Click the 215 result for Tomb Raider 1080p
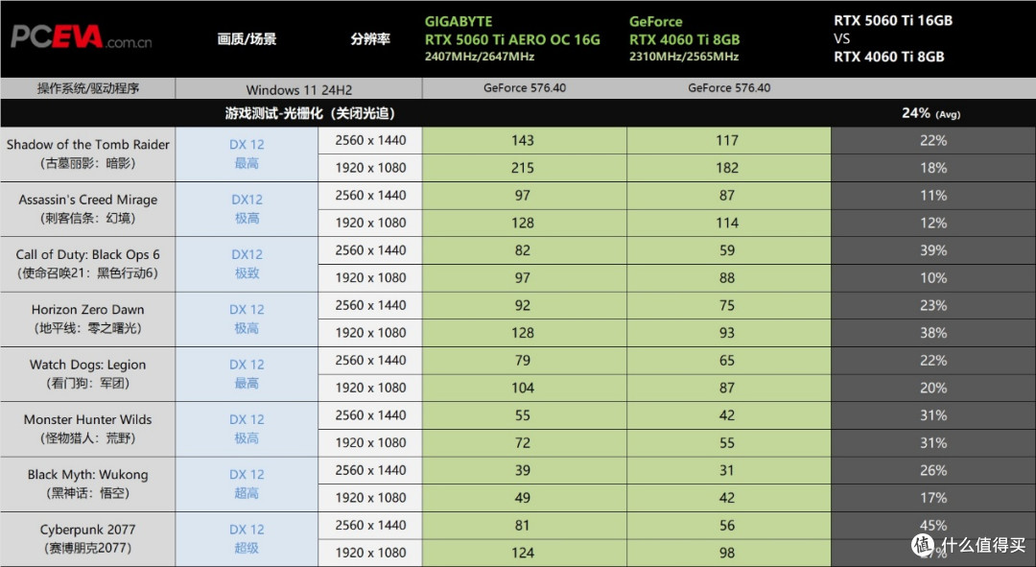The width and height of the screenshot is (1036, 567). 522,168
